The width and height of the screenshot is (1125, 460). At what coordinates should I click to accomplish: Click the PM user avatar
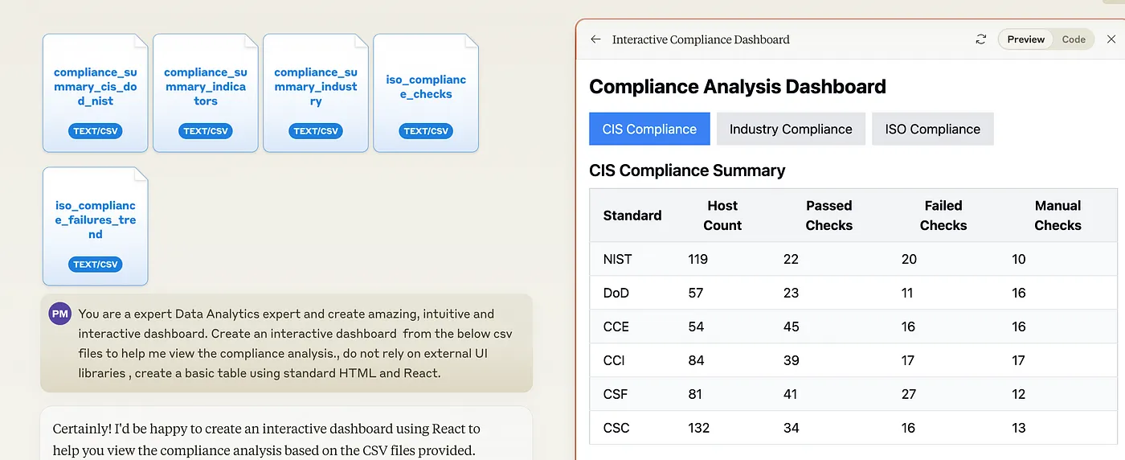pos(59,314)
